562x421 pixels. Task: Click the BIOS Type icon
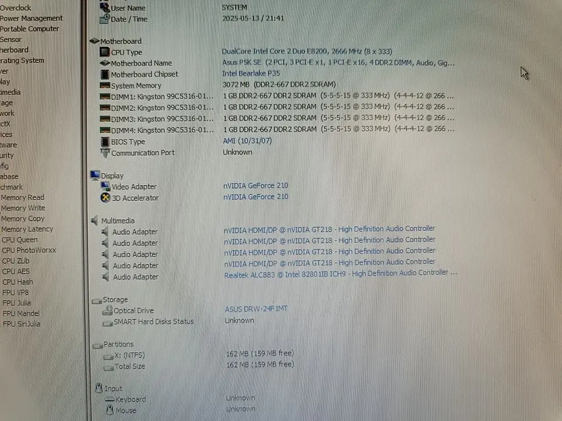(104, 141)
